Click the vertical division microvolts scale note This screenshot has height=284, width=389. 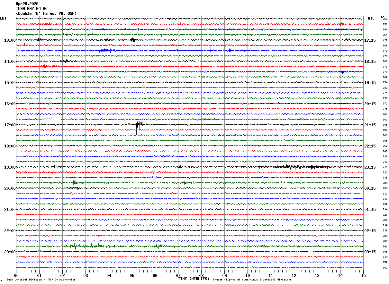[x=41, y=280]
